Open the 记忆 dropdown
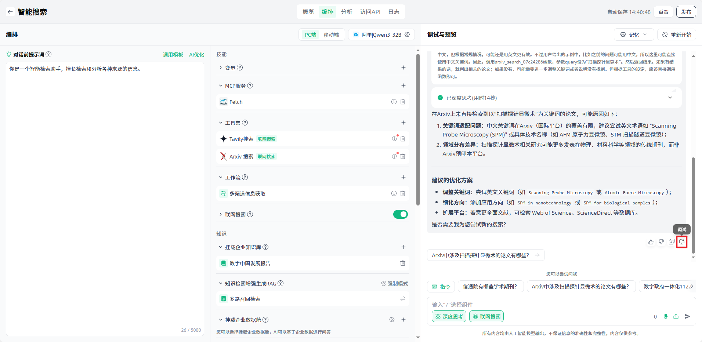Screen dimensions: 702x342 click(634, 34)
